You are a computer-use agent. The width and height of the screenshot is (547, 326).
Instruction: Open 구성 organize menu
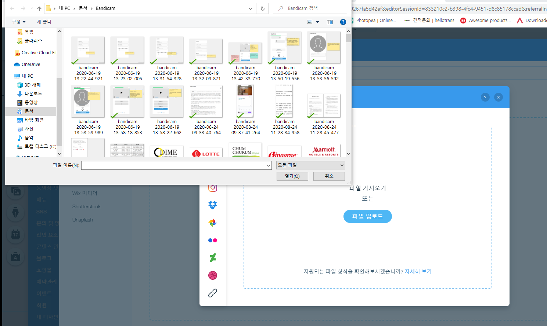pos(18,22)
